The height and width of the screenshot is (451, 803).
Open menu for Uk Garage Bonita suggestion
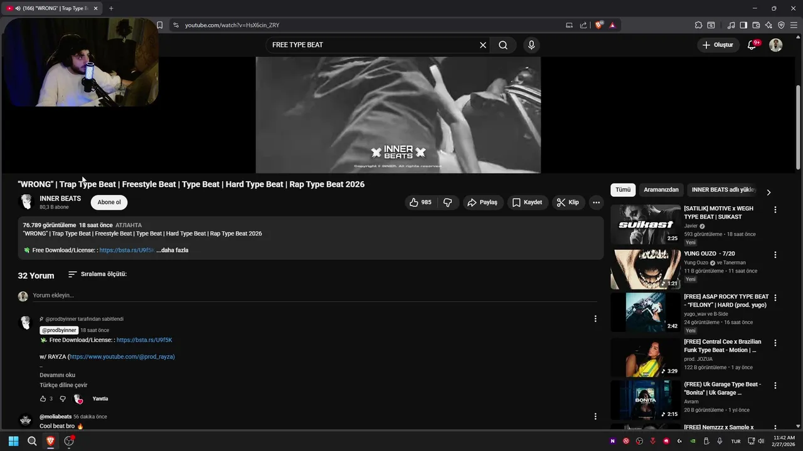pyautogui.click(x=775, y=385)
